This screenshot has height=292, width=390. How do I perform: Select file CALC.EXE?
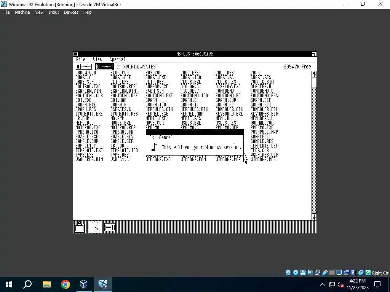tap(190, 73)
